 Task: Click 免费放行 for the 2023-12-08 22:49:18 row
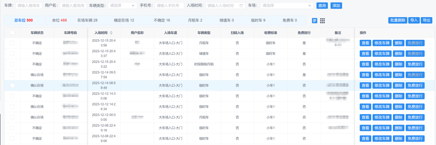(415, 128)
